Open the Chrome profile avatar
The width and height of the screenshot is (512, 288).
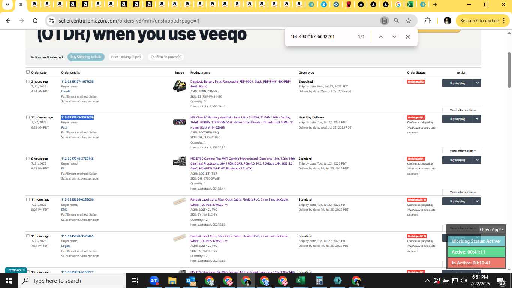(x=447, y=21)
